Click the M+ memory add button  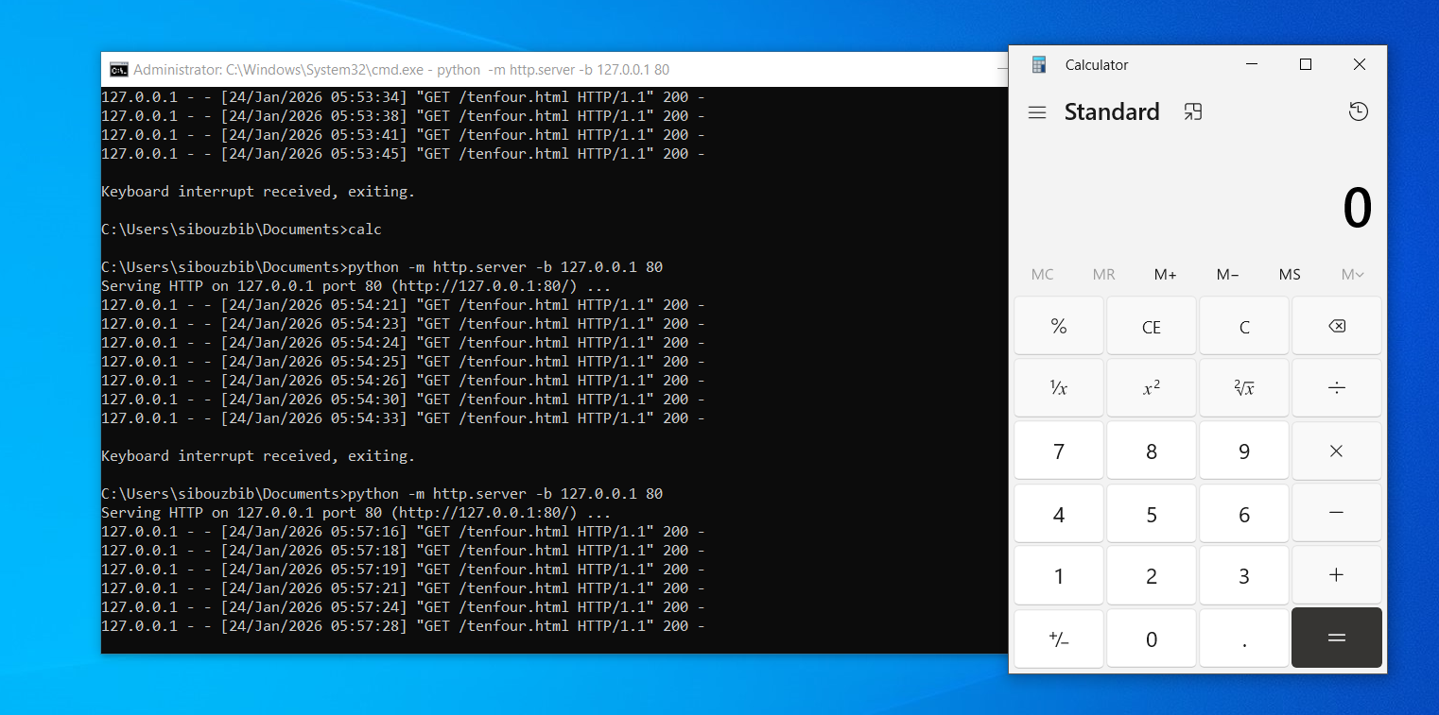pos(1165,275)
